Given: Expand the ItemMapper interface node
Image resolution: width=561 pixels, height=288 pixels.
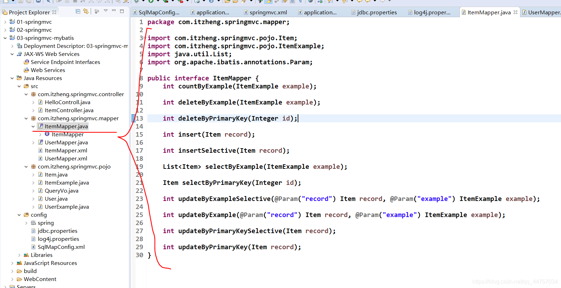Looking at the screenshot, I should tap(40, 134).
